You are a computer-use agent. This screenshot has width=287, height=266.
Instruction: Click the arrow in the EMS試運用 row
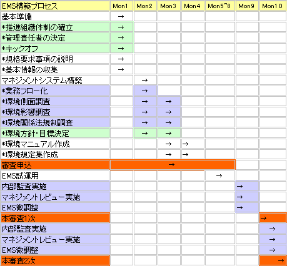219,175
